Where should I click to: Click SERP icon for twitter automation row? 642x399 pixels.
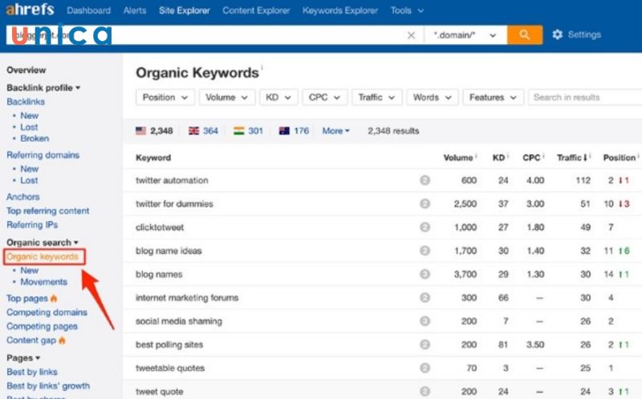tap(425, 180)
